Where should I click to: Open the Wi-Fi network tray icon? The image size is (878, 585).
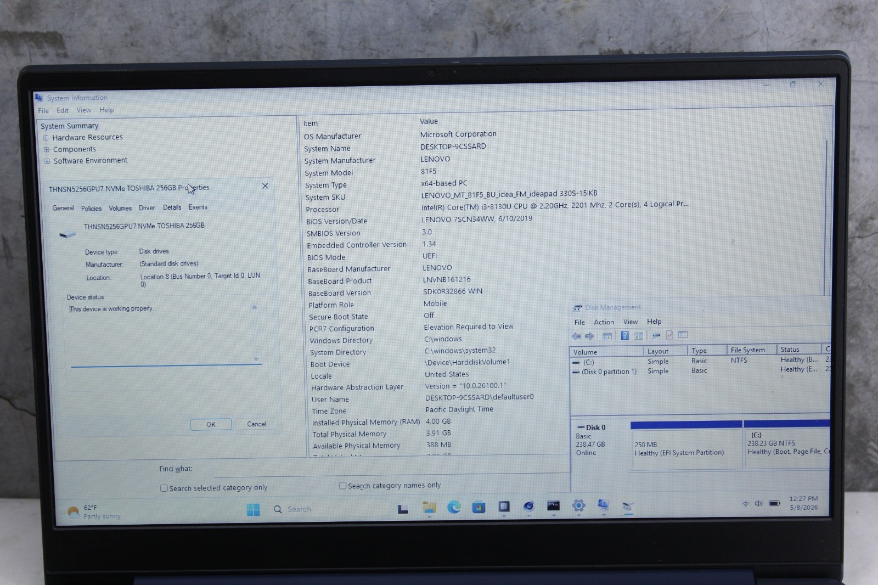pos(745,504)
